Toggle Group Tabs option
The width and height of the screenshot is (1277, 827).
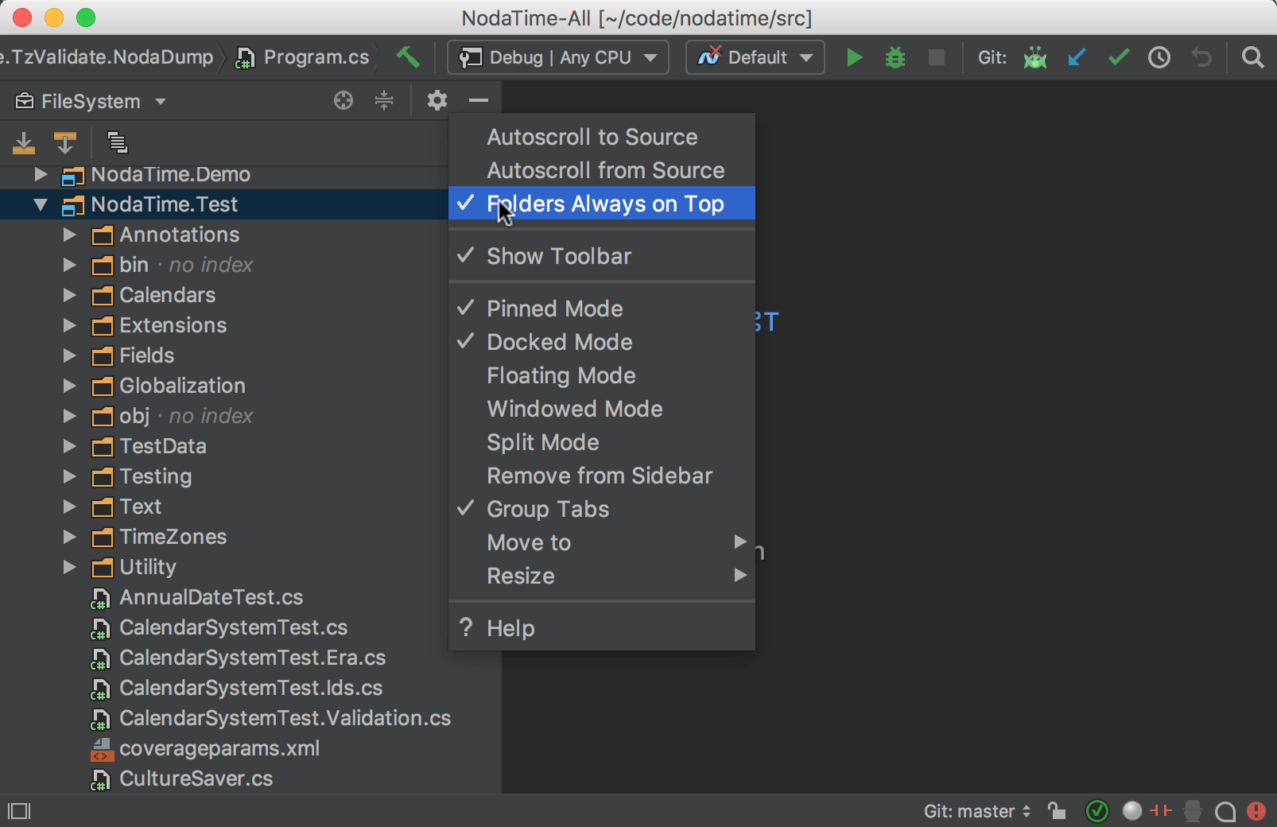point(602,509)
